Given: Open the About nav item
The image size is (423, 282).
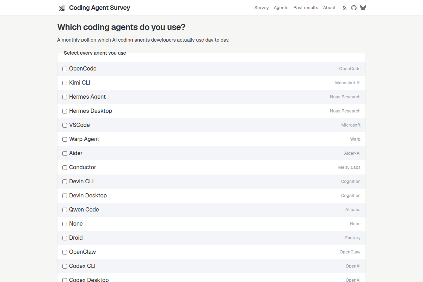Looking at the screenshot, I should [329, 8].
